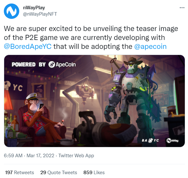Viewport: 188px width, 178px height.
Task: Open the teaser image in full view
Action: 94,101
